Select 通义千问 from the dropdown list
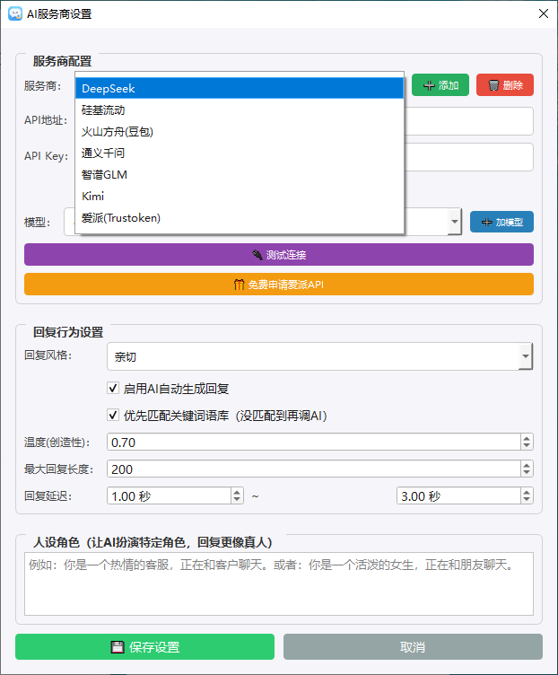Image resolution: width=558 pixels, height=675 pixels. point(240,153)
